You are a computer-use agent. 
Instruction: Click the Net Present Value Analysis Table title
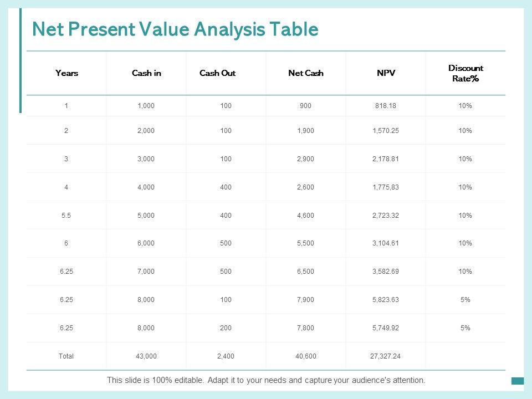coord(175,29)
